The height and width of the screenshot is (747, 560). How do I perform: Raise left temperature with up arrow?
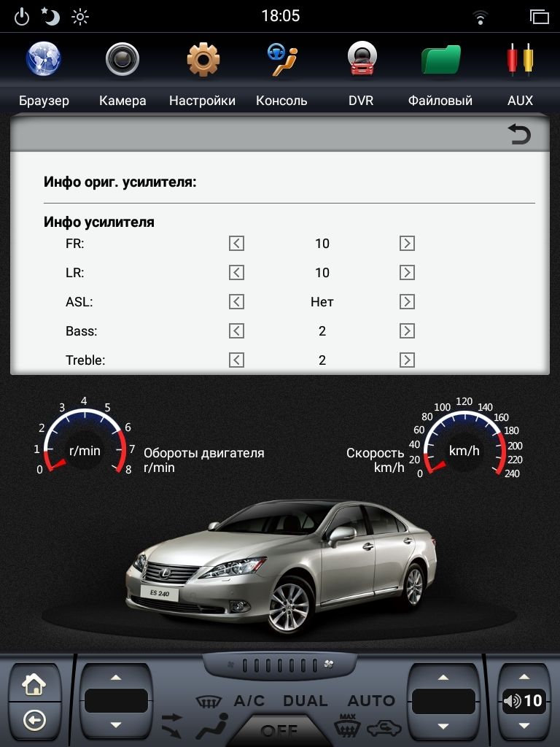116,677
